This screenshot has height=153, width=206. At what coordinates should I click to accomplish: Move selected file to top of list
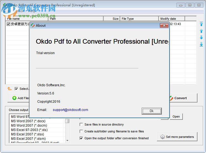point(201,24)
